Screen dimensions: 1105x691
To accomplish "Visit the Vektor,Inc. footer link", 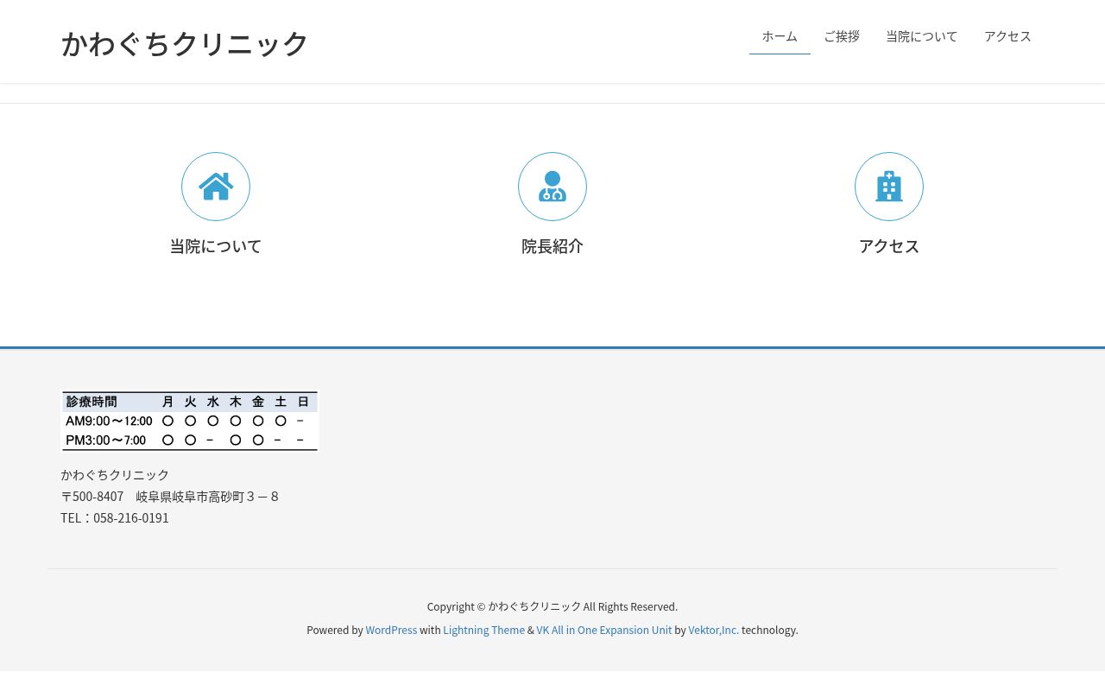I will (x=714, y=630).
